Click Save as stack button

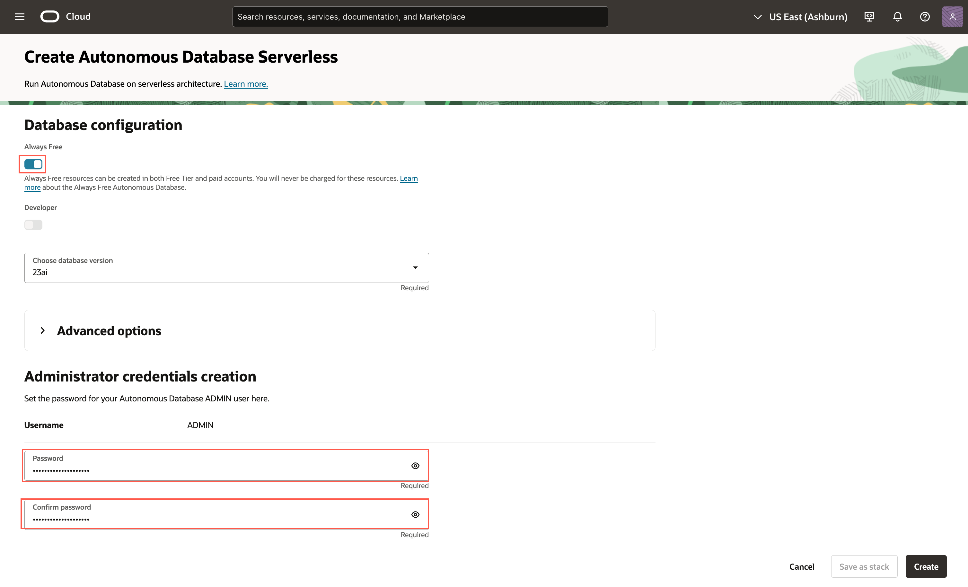pyautogui.click(x=864, y=566)
